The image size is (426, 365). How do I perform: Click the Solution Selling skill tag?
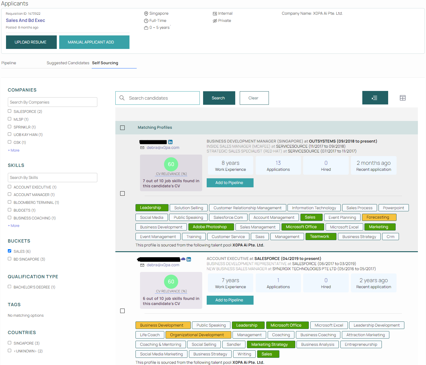[189, 208]
